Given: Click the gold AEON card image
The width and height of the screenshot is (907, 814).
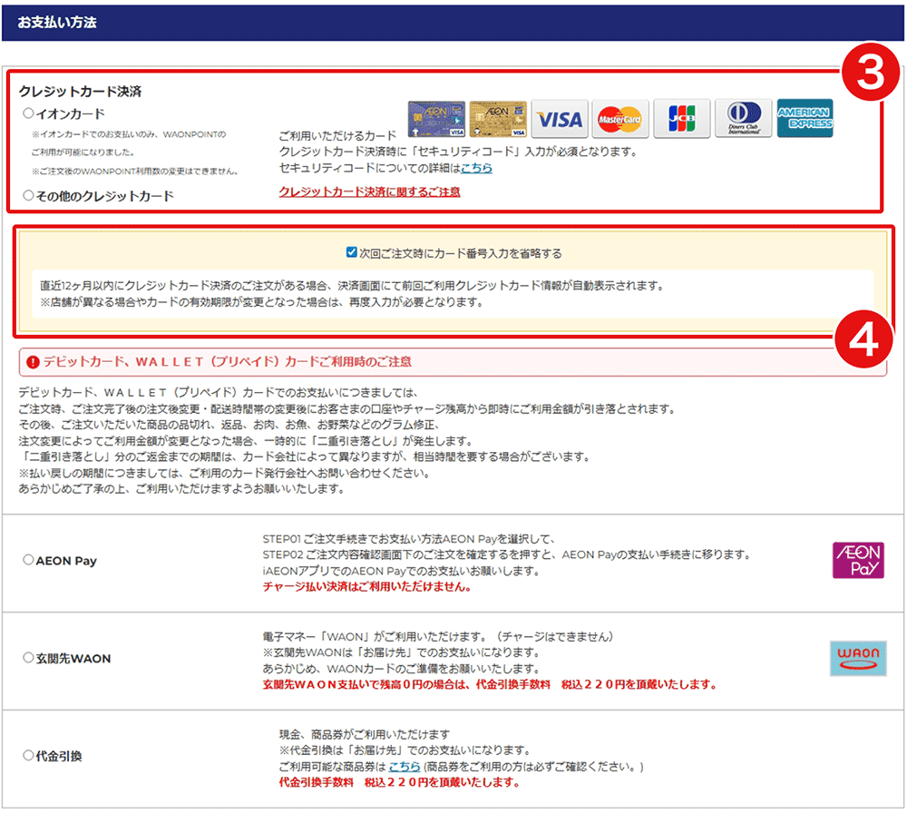Looking at the screenshot, I should [498, 119].
